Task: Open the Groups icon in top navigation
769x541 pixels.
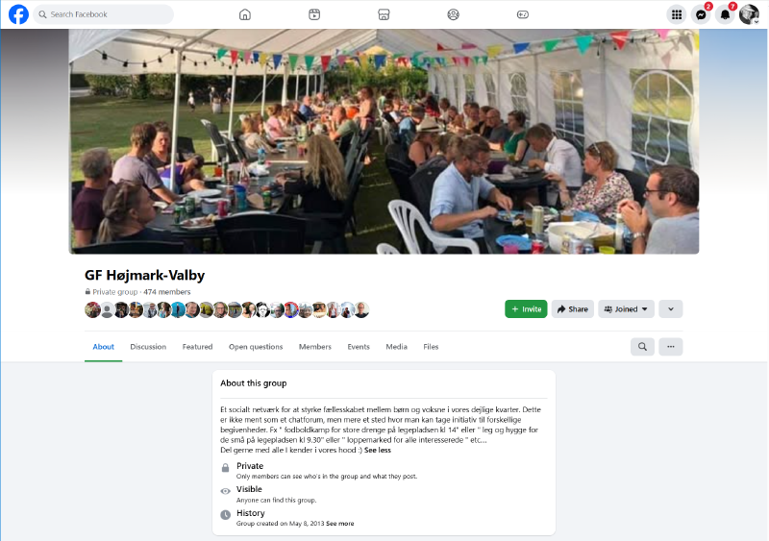Action: pos(453,14)
